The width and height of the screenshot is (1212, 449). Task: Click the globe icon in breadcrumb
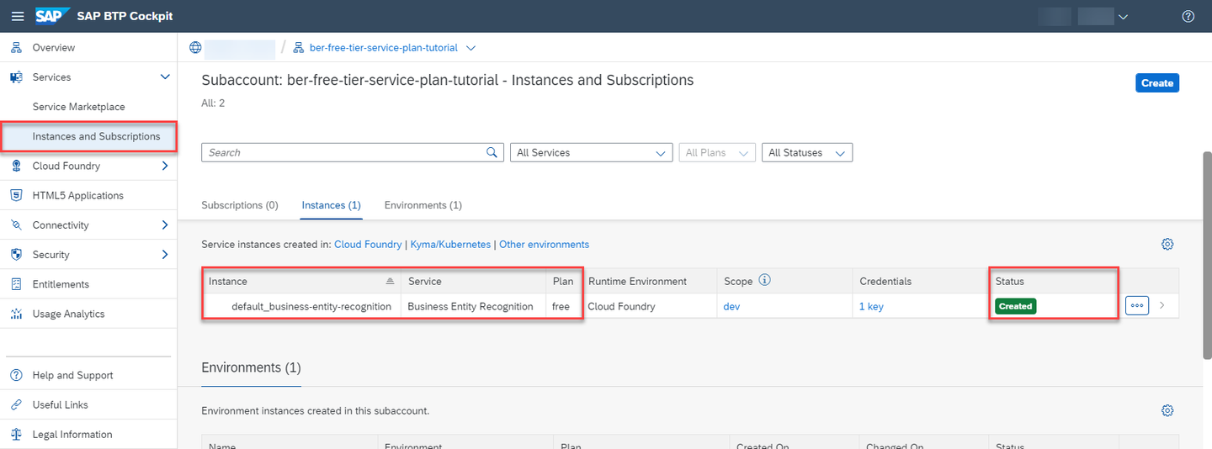[x=195, y=48]
